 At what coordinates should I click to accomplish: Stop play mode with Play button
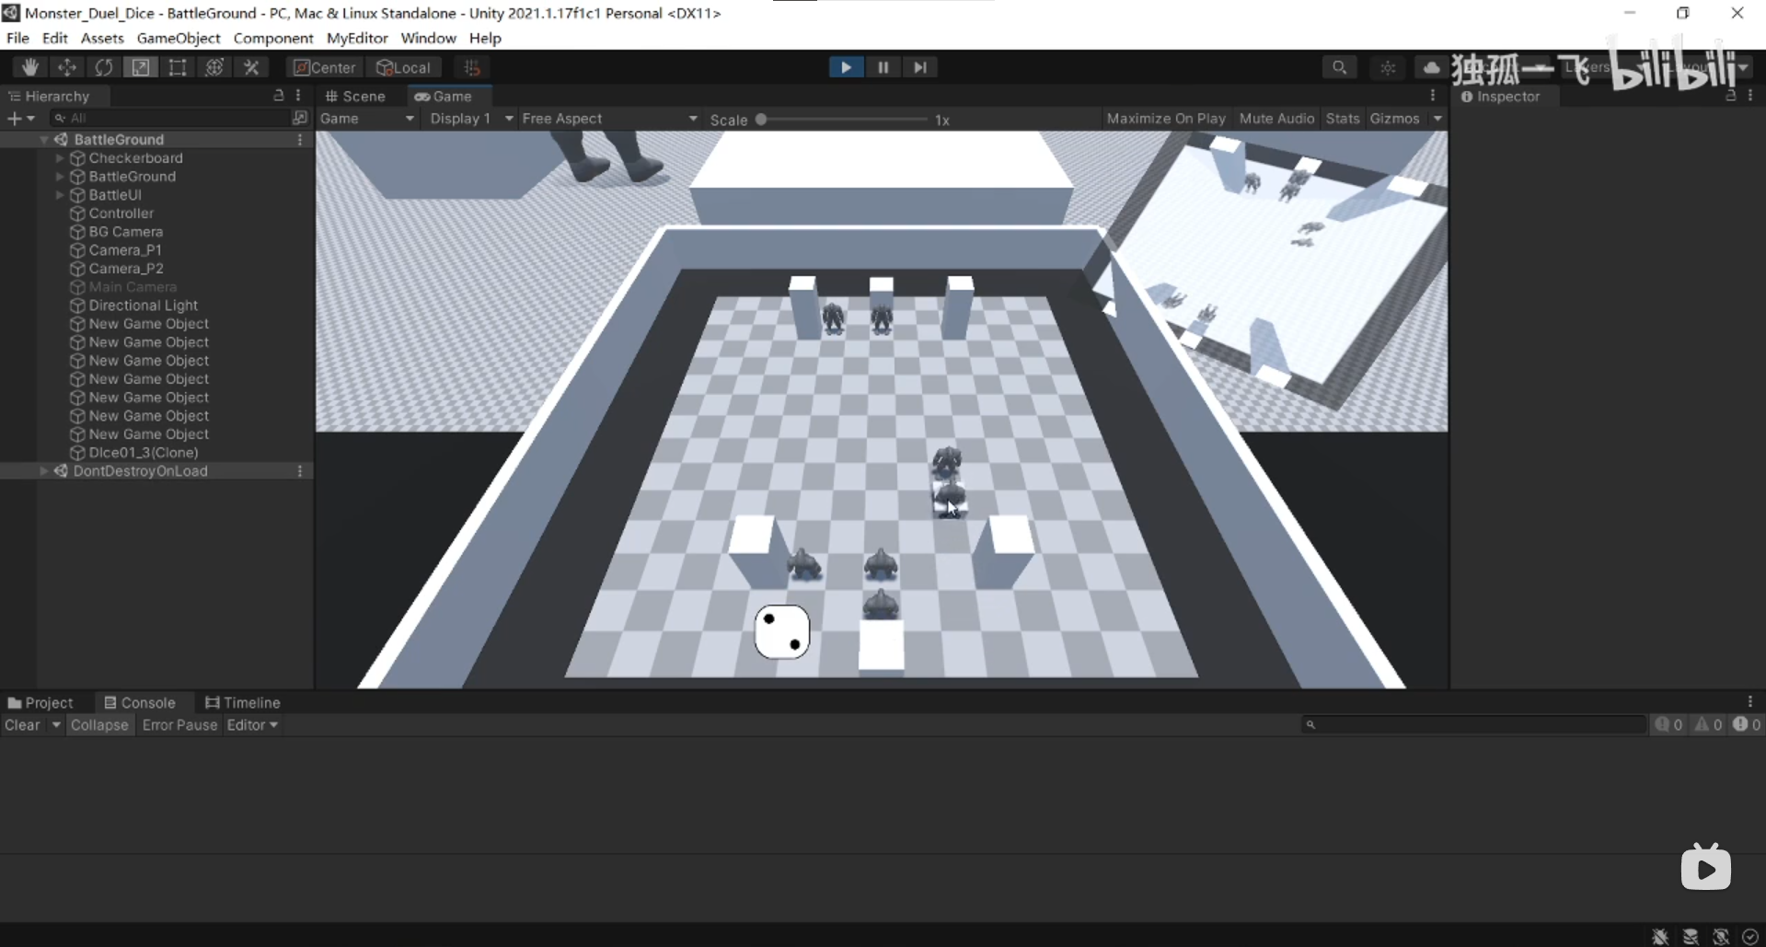click(x=846, y=67)
